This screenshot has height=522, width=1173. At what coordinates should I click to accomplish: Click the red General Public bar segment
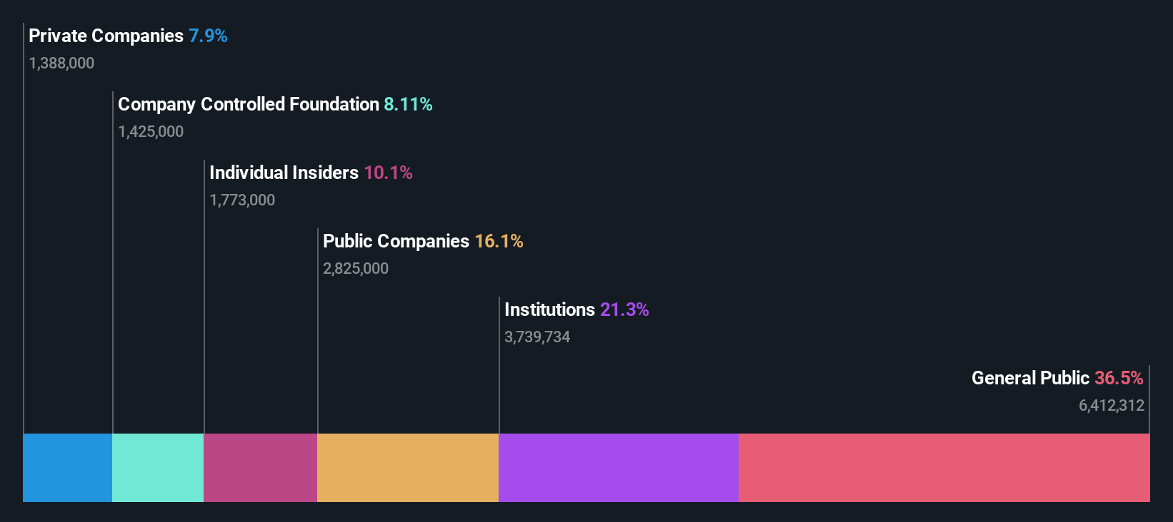tap(944, 468)
